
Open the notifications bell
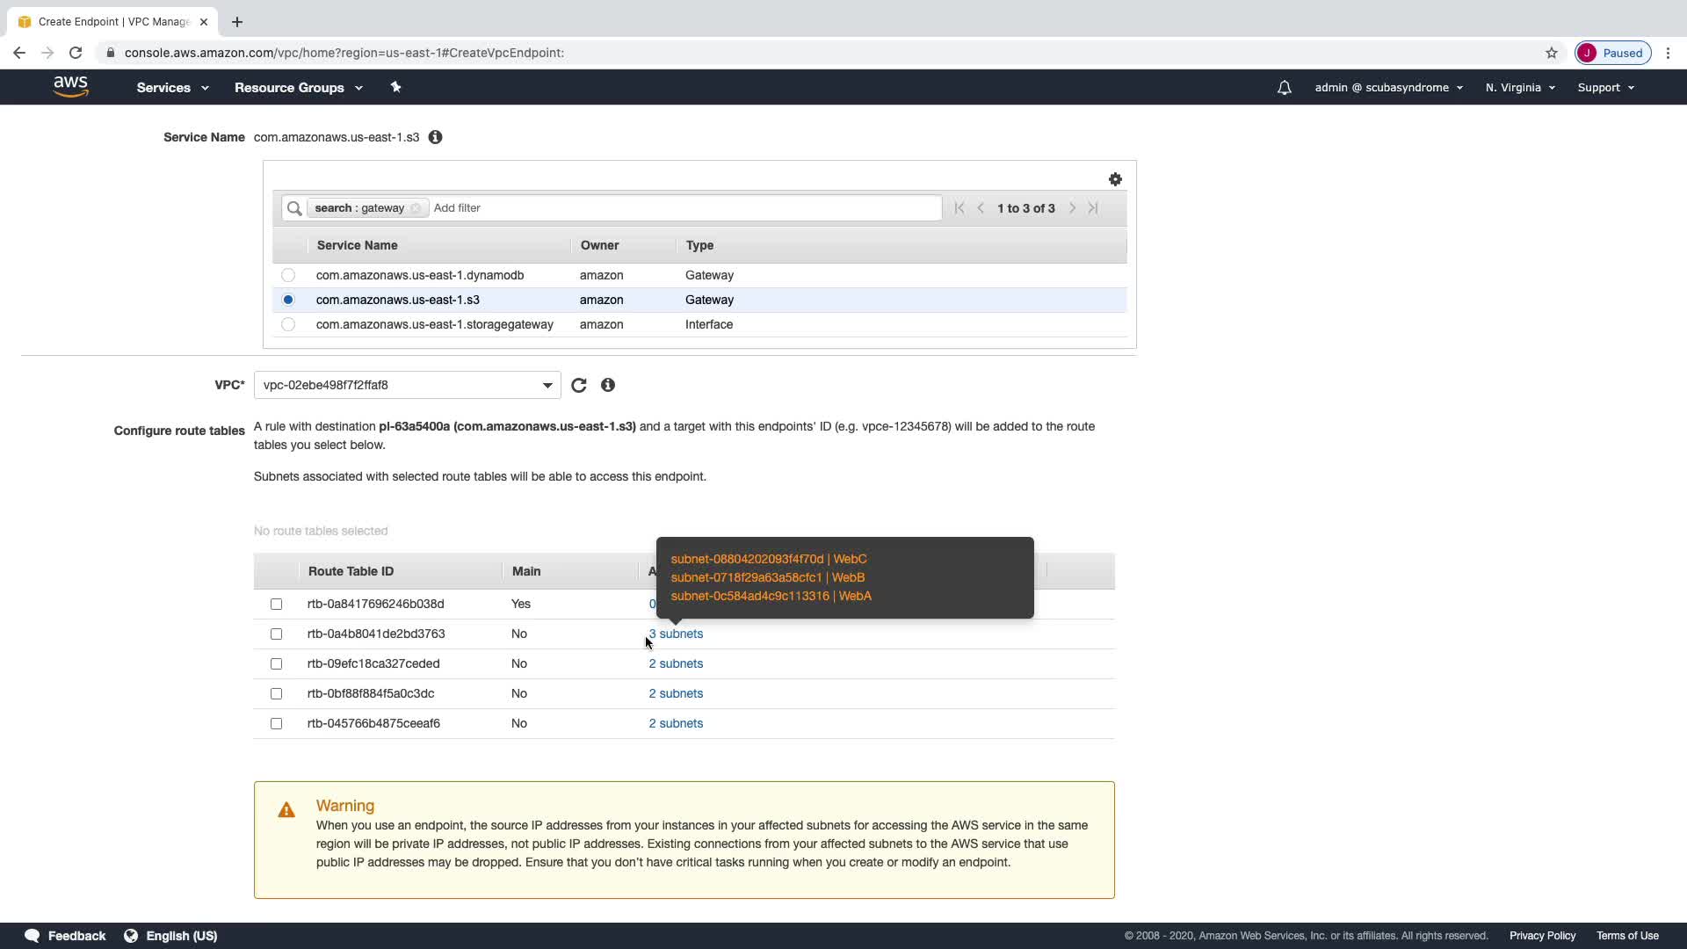1284,88
